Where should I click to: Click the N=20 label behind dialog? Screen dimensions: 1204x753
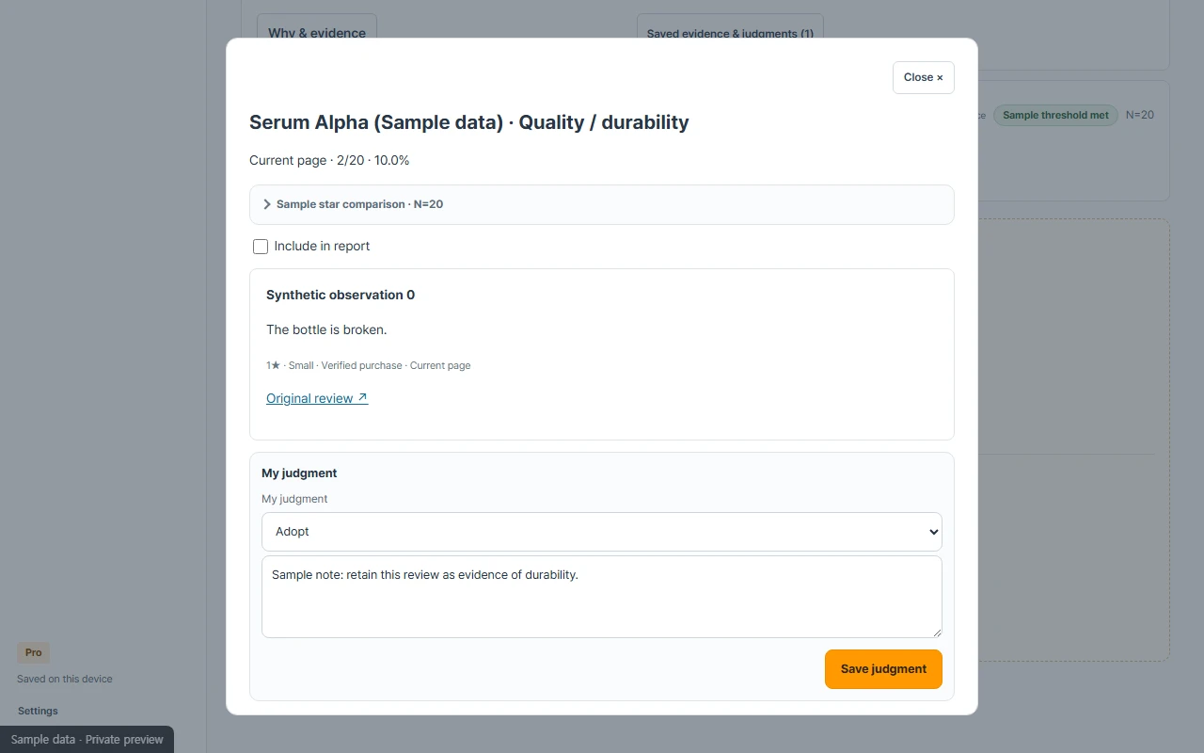point(1140,115)
